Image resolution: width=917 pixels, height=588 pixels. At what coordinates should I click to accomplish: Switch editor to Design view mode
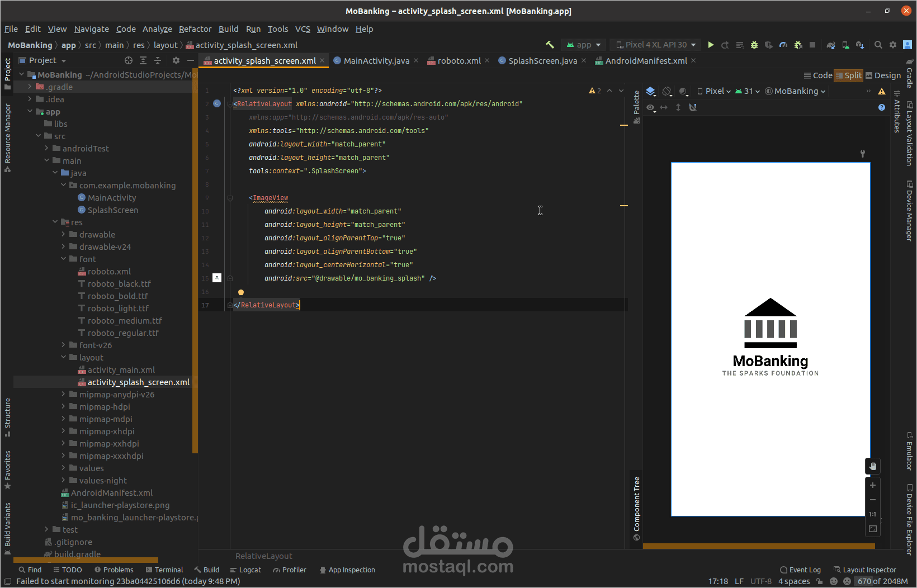click(883, 75)
